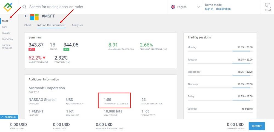Click the Microsoft Corporation full title

point(47,88)
